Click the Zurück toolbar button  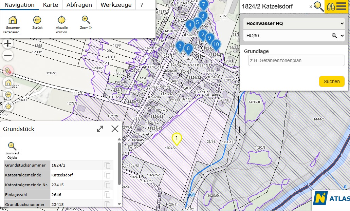[37, 23]
